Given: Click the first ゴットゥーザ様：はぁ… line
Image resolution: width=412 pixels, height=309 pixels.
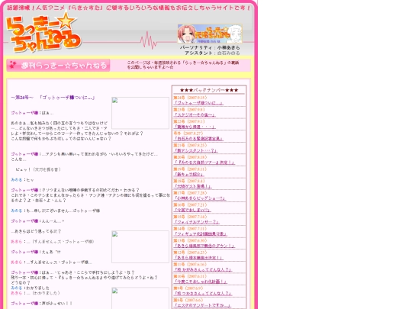Looking at the screenshot, I should point(32,113).
